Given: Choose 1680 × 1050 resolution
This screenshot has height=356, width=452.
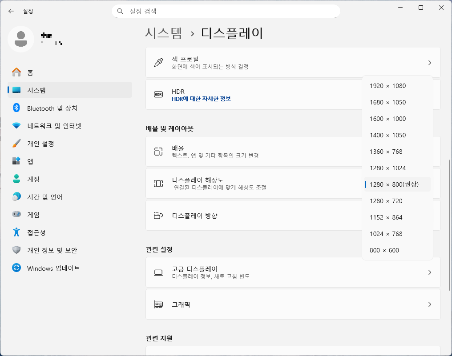Looking at the screenshot, I should (x=398, y=102).
